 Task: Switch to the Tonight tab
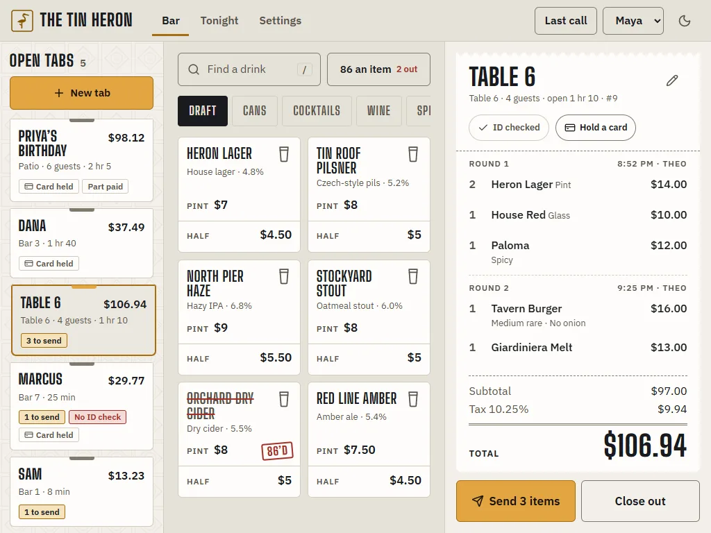point(219,21)
